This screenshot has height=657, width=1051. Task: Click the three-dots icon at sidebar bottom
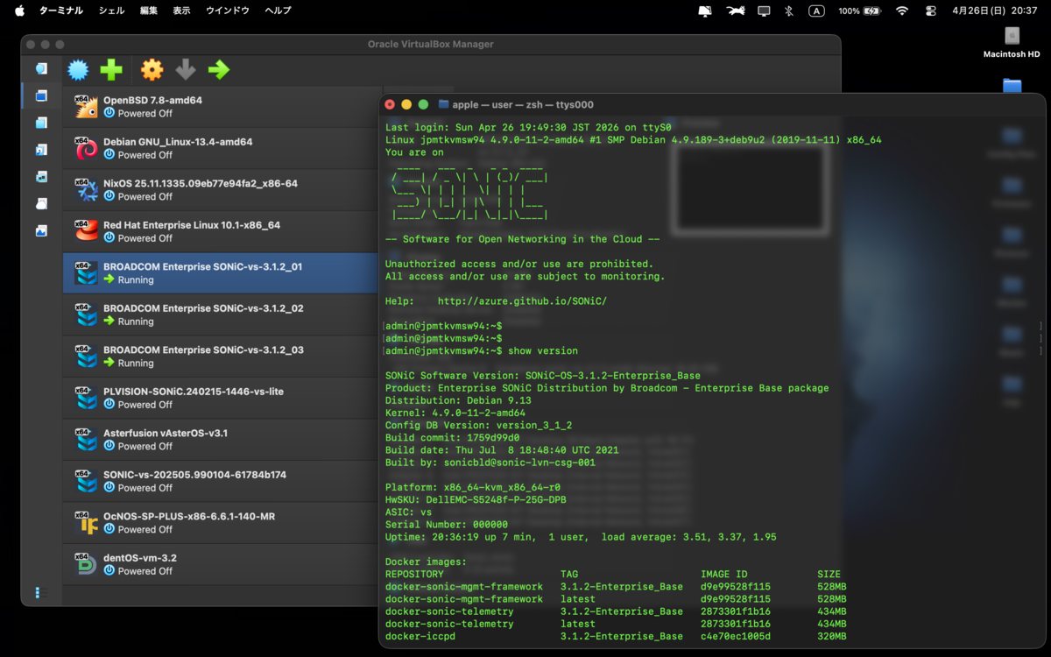pyautogui.click(x=38, y=593)
